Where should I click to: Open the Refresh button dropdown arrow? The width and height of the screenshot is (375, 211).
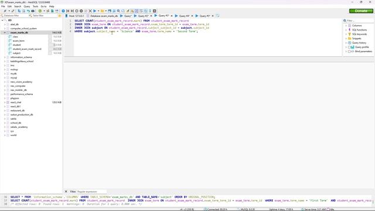[44, 11]
